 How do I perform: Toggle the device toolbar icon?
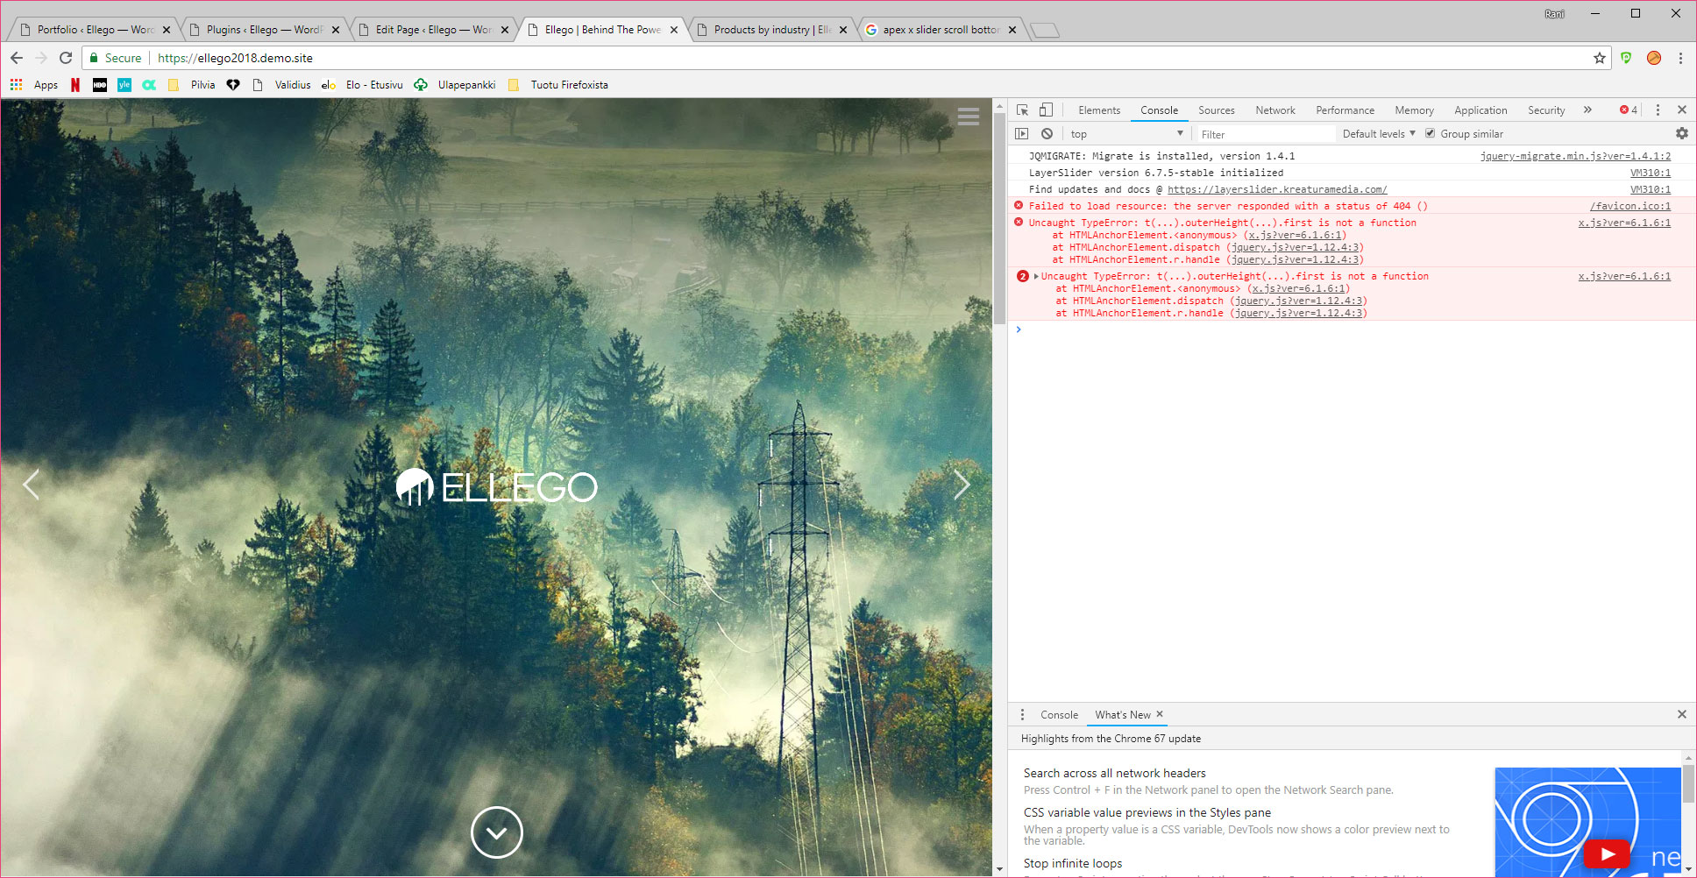click(1046, 110)
